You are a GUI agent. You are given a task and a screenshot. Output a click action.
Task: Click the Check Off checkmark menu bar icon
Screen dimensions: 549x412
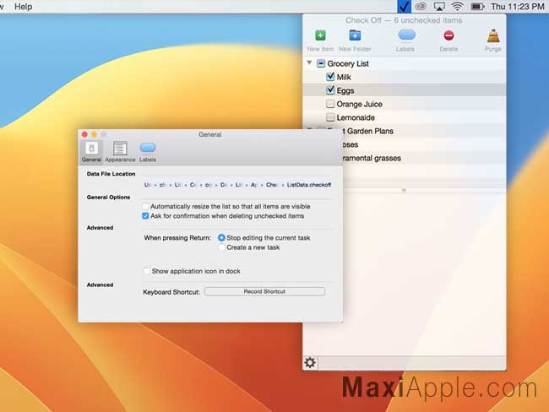(x=404, y=6)
